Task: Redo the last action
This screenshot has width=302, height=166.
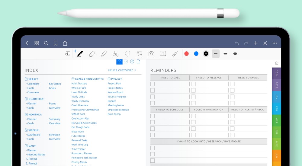Action: point(246,43)
